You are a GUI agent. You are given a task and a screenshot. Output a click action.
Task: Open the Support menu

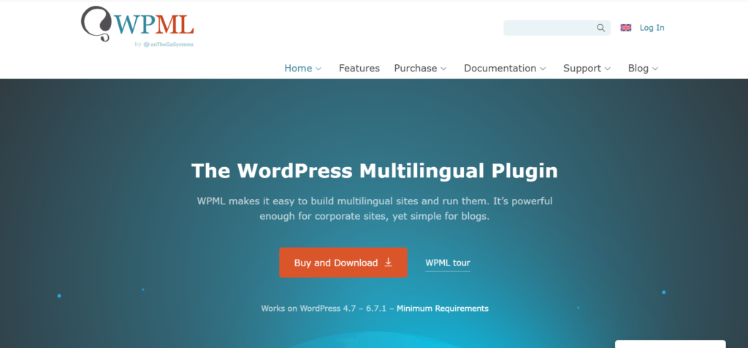(582, 68)
